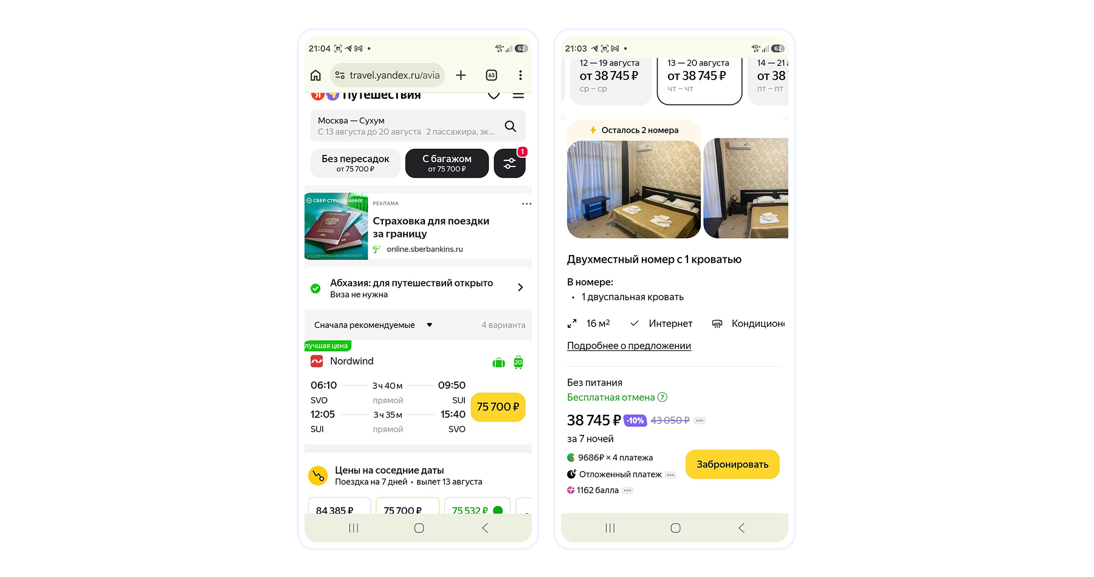Tap the search magnifier in route field
1094x577 pixels.
click(x=511, y=126)
